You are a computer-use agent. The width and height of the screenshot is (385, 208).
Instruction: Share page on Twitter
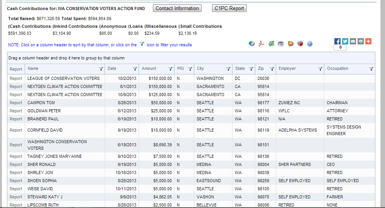[345, 41]
